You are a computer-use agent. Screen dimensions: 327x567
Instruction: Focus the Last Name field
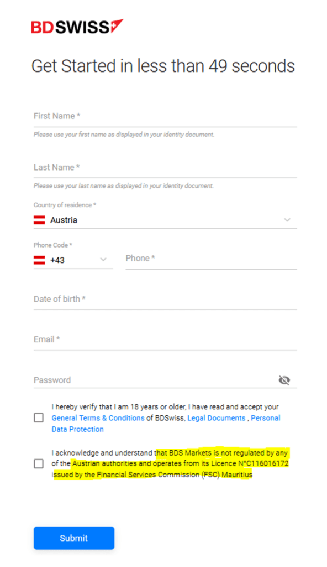tap(165, 168)
